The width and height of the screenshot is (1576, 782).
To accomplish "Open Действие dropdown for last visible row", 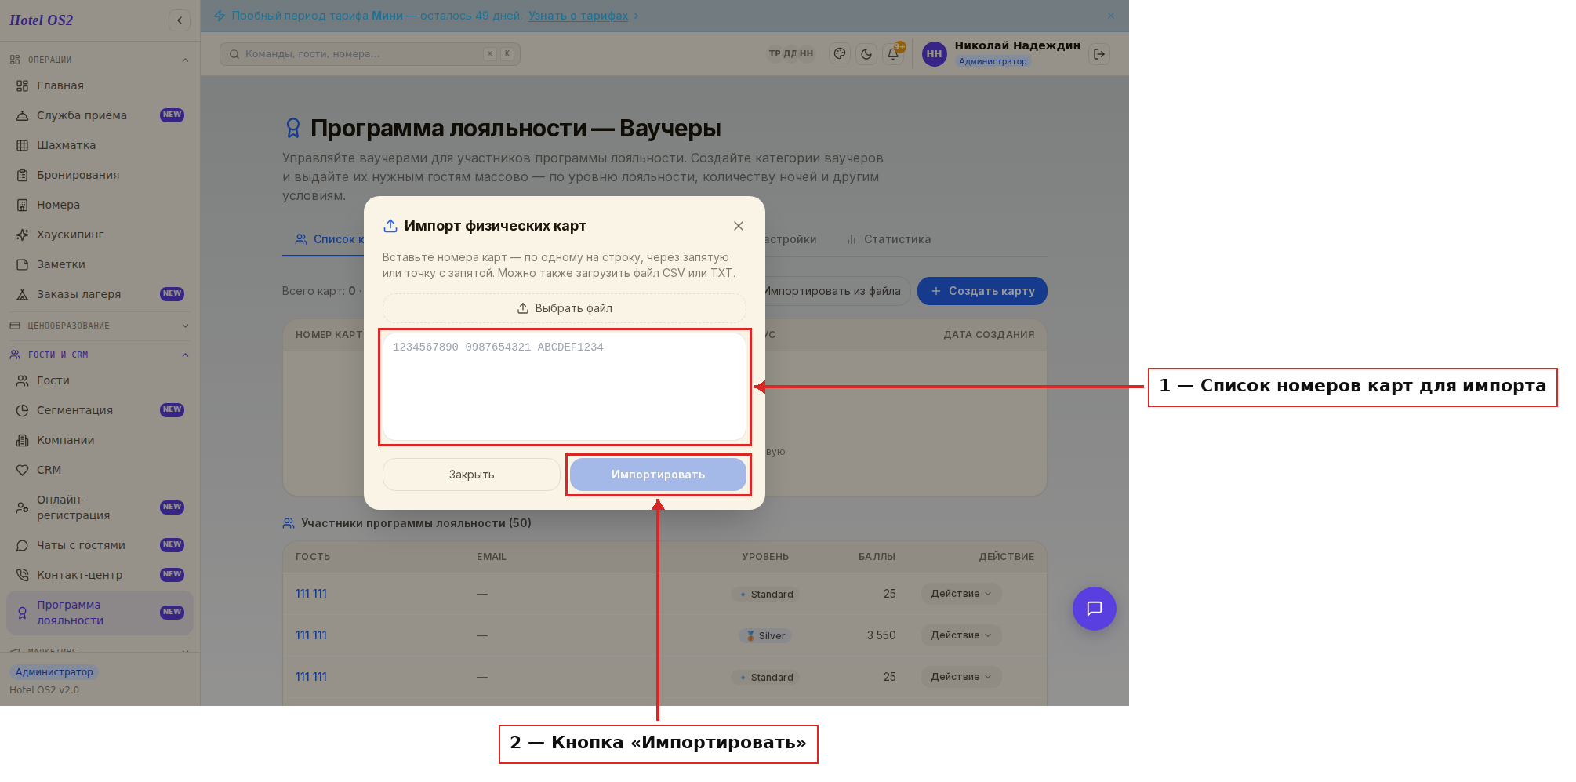I will tap(961, 677).
